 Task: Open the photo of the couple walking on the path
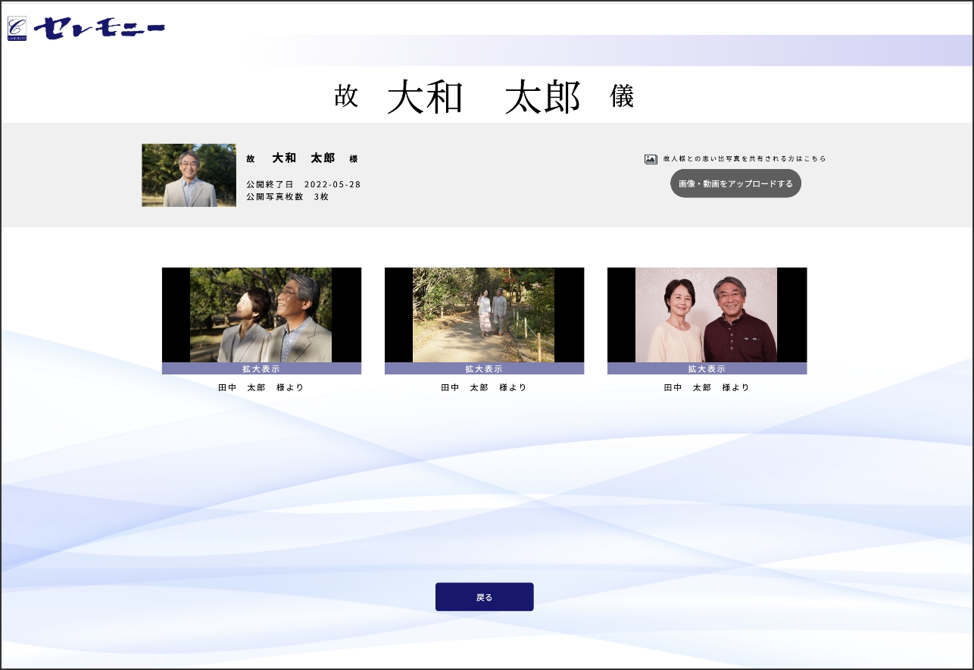point(484,315)
